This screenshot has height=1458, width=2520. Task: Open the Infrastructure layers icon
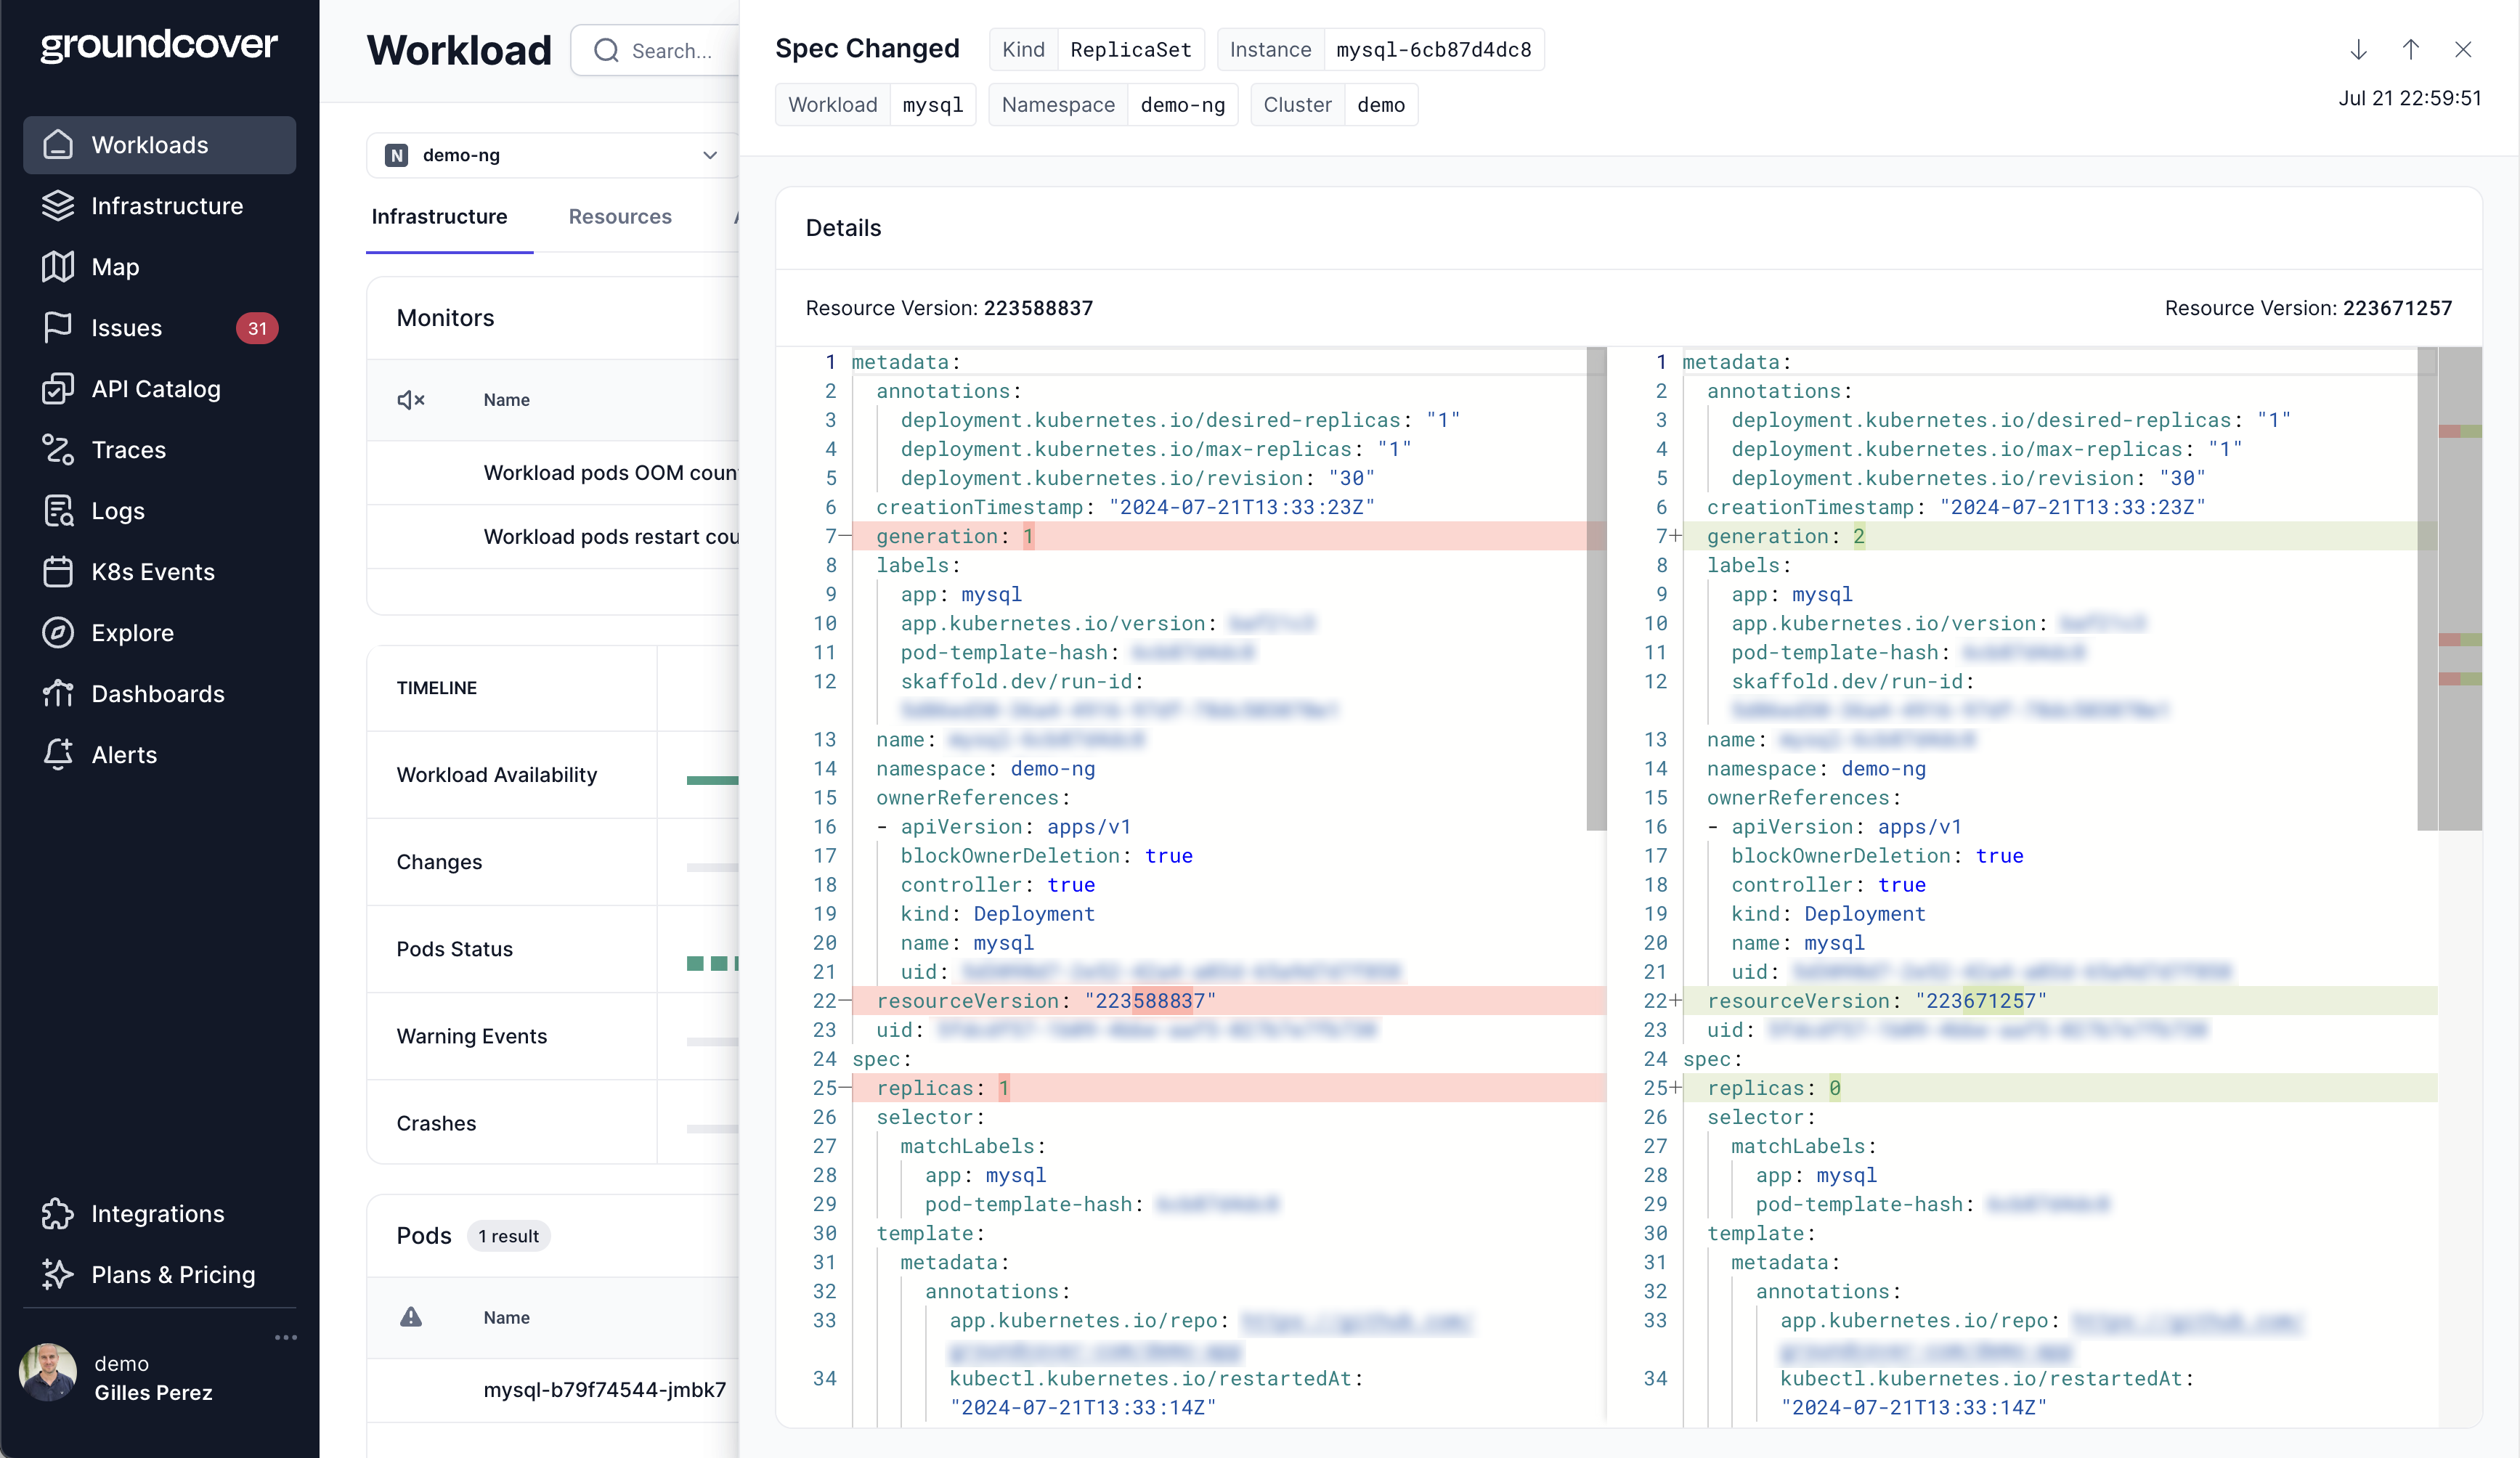[x=58, y=206]
